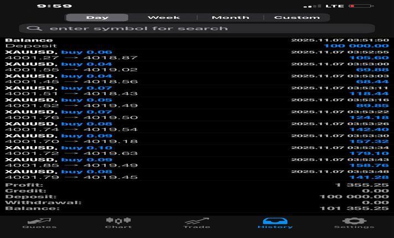This screenshot has width=394, height=238.
Task: Tap the profit value 105.60
Action: [x=369, y=58]
